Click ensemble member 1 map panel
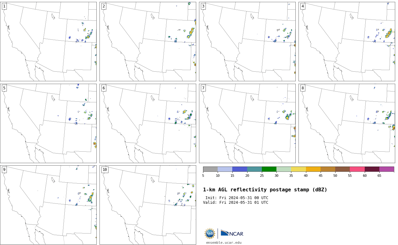This screenshot has height=245, width=398. pyautogui.click(x=48, y=42)
